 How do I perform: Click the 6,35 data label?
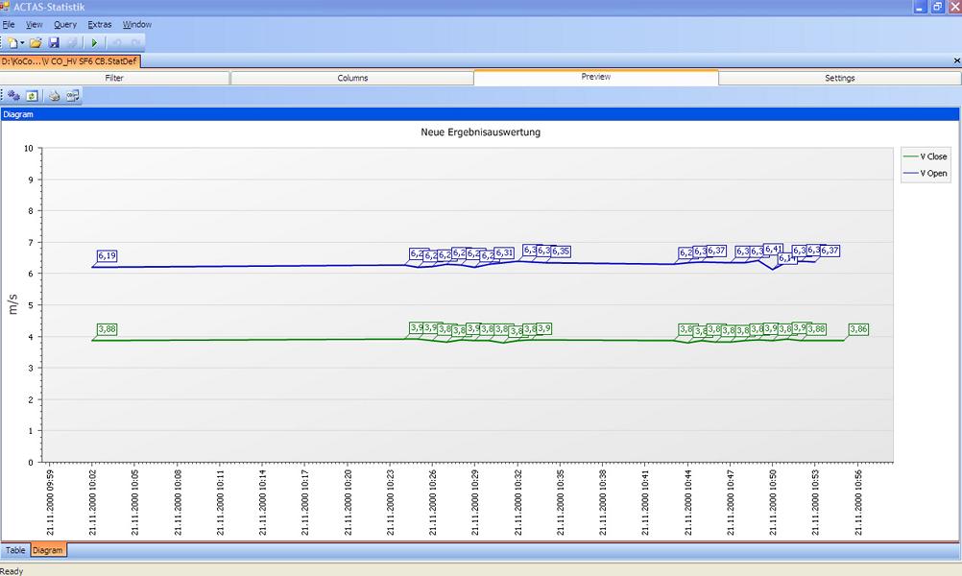[x=561, y=252]
